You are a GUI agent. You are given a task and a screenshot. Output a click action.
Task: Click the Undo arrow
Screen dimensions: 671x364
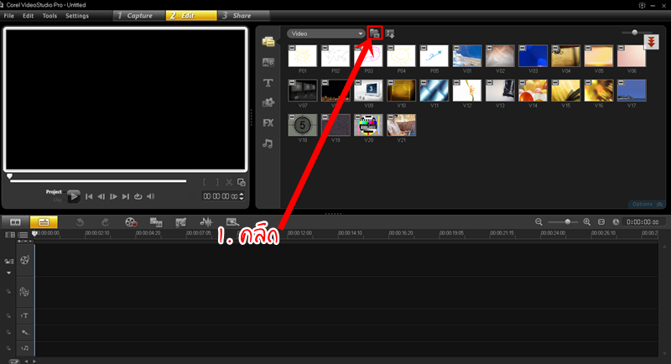(x=80, y=222)
